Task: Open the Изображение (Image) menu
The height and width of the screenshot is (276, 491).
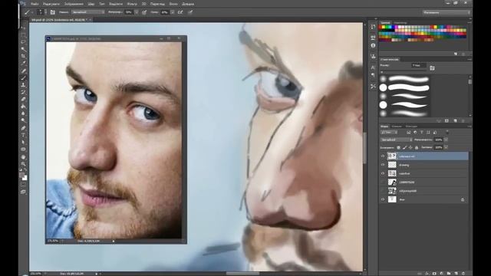Action: coord(74,4)
